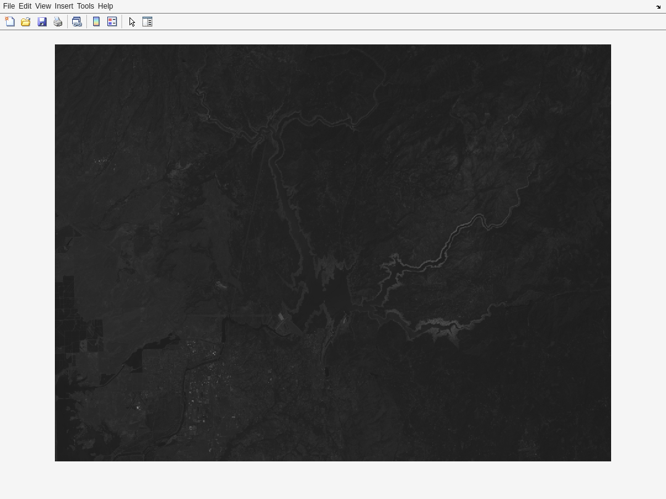The height and width of the screenshot is (499, 666).
Task: Click the Link Plot icon
Action: click(76, 22)
